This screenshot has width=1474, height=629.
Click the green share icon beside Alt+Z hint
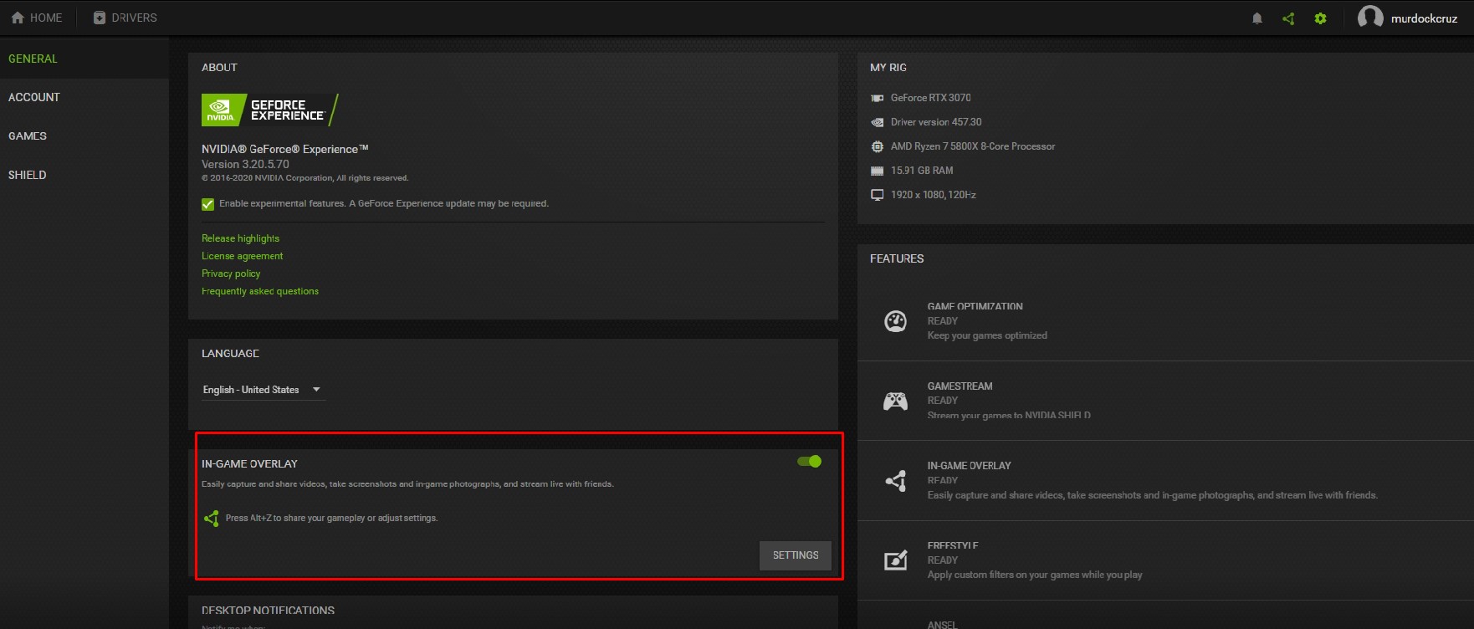211,519
